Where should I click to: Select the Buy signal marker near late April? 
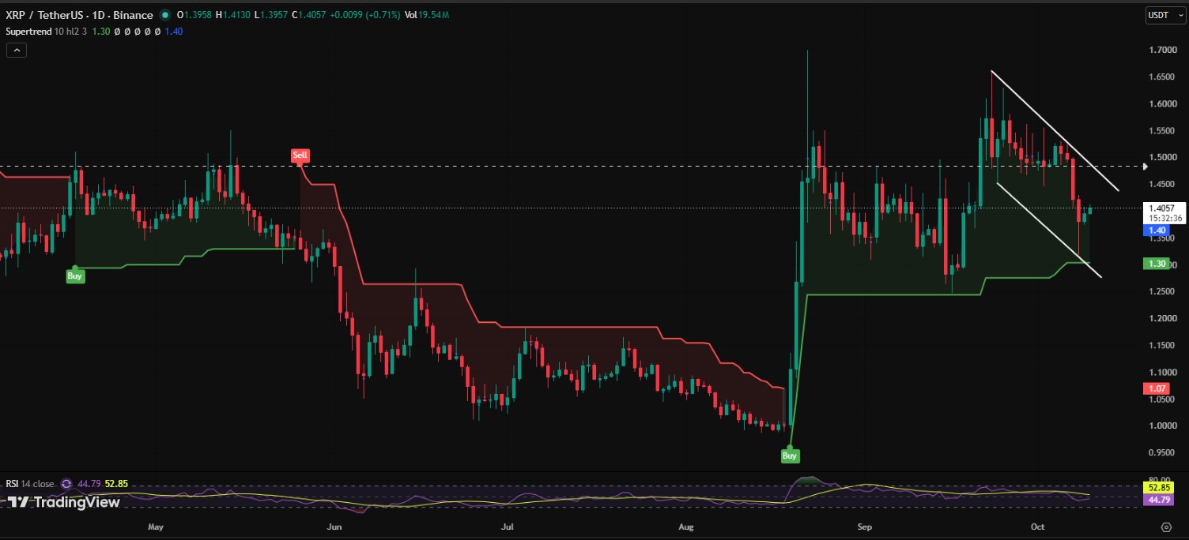click(x=75, y=276)
